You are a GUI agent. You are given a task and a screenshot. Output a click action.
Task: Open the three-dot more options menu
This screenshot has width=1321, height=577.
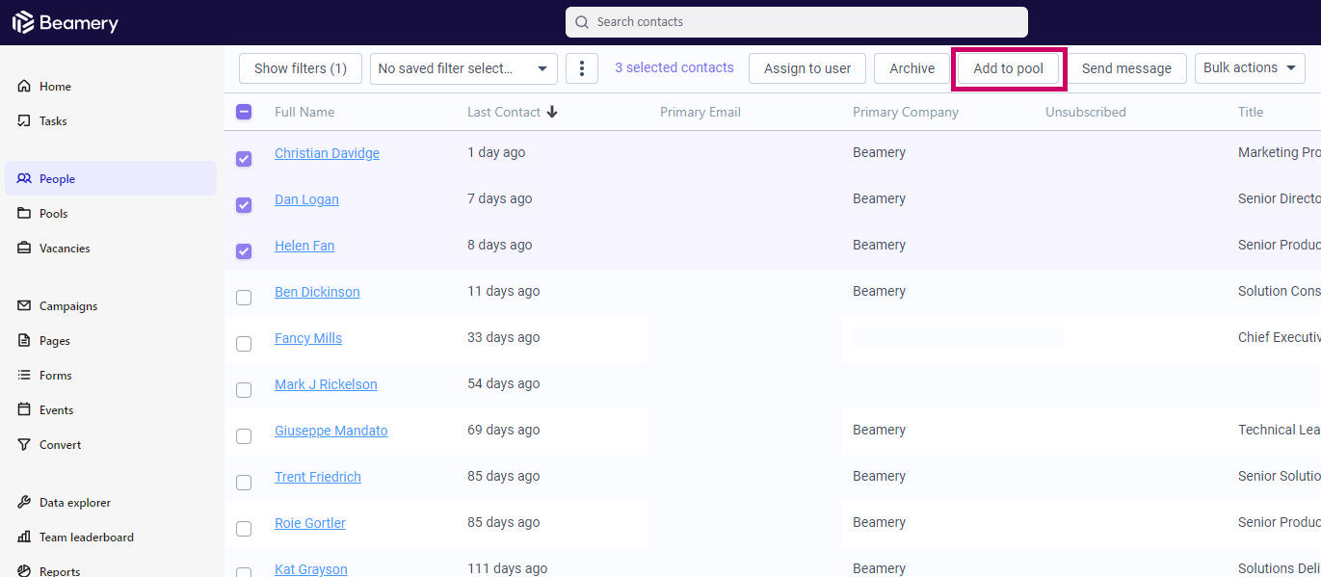(x=581, y=68)
